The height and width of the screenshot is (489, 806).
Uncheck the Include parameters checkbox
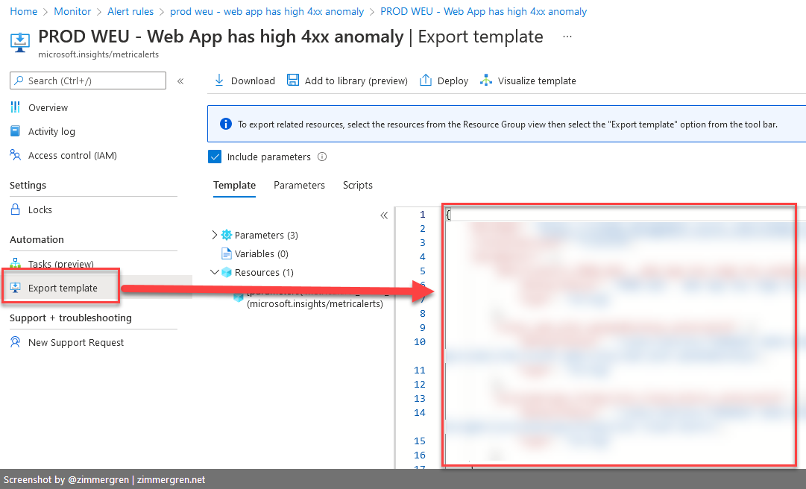coord(215,157)
